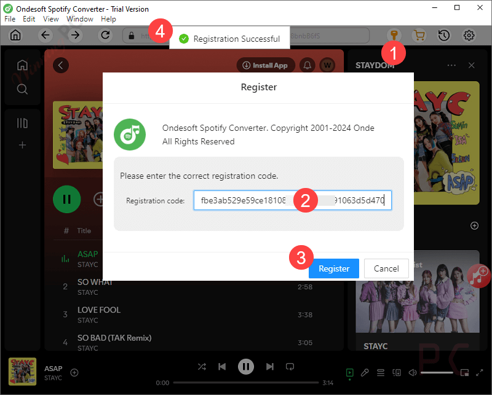492x395 pixels.
Task: Click STAYC artist link in player bar
Action: (x=53, y=378)
